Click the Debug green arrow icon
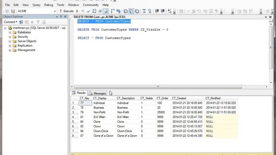276x155 pixels. tap(77, 11)
